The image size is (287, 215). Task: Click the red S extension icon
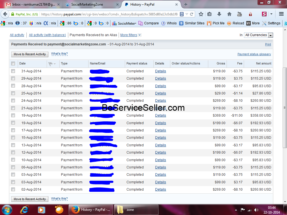264,14
